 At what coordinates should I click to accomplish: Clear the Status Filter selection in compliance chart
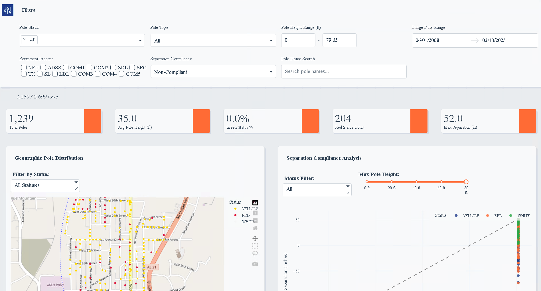[348, 193]
